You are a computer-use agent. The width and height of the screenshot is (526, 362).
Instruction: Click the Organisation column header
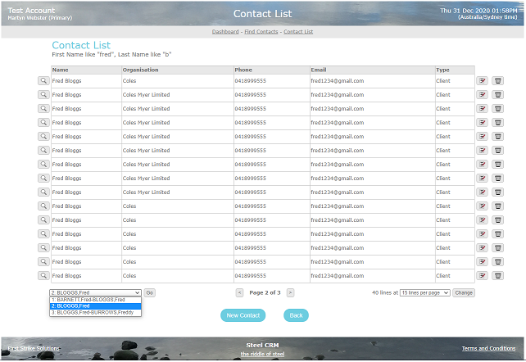[178, 70]
